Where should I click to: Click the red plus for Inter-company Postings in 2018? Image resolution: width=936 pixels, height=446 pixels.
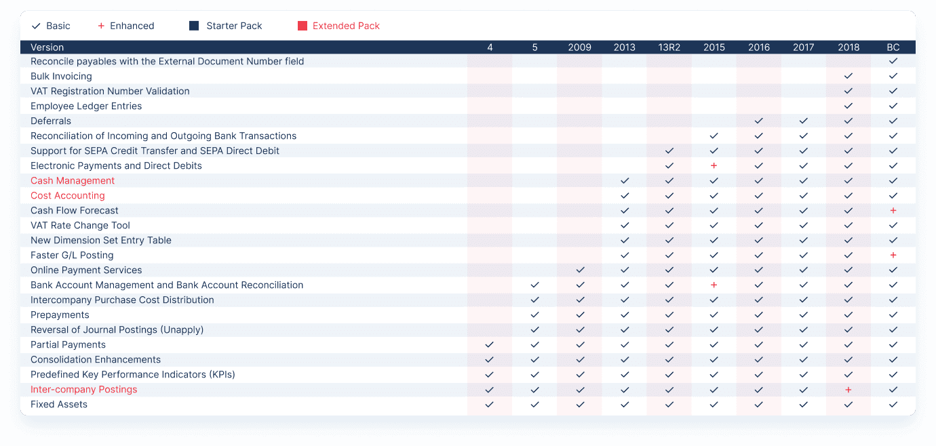(x=848, y=389)
